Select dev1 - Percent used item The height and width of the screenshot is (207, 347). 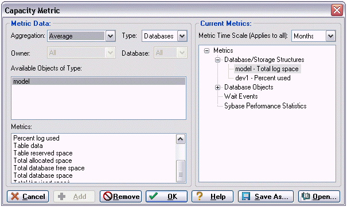coord(263,78)
